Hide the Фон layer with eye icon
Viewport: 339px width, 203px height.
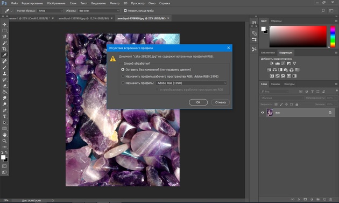(263, 113)
